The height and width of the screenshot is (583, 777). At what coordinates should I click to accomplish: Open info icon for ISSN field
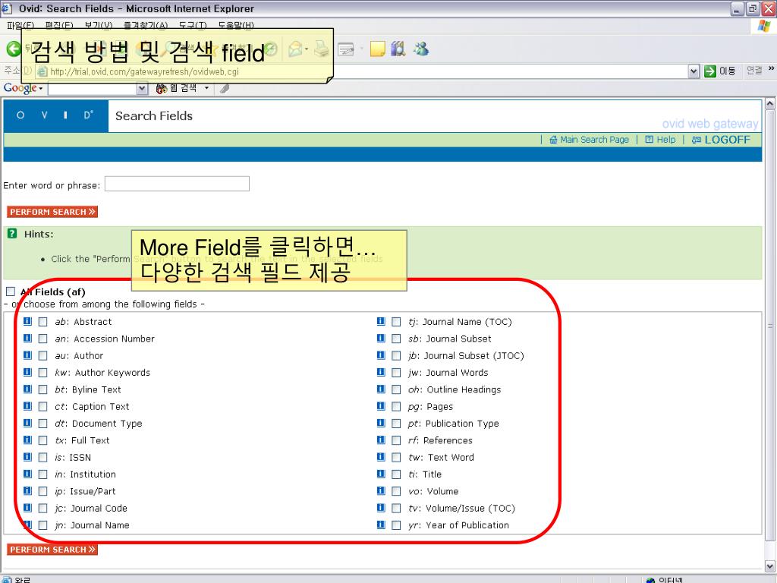(28, 456)
